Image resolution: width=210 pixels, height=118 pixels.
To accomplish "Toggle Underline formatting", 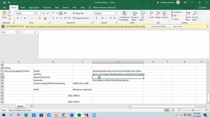I will [x=25, y=18].
